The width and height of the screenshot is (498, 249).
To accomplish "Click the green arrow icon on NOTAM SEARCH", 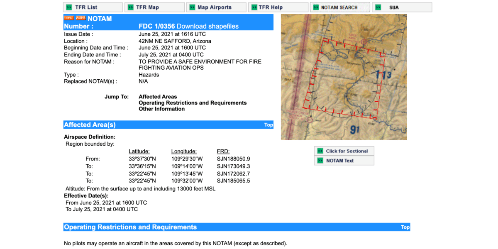I will click(315, 7).
